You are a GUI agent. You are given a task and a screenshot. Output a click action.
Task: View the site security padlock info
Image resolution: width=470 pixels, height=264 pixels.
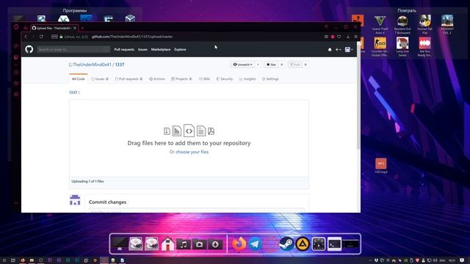pos(61,37)
